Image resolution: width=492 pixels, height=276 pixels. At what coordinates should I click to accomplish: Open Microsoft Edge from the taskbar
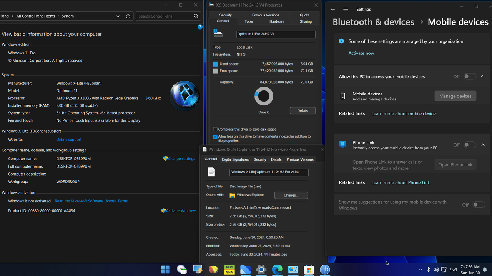[277, 269]
